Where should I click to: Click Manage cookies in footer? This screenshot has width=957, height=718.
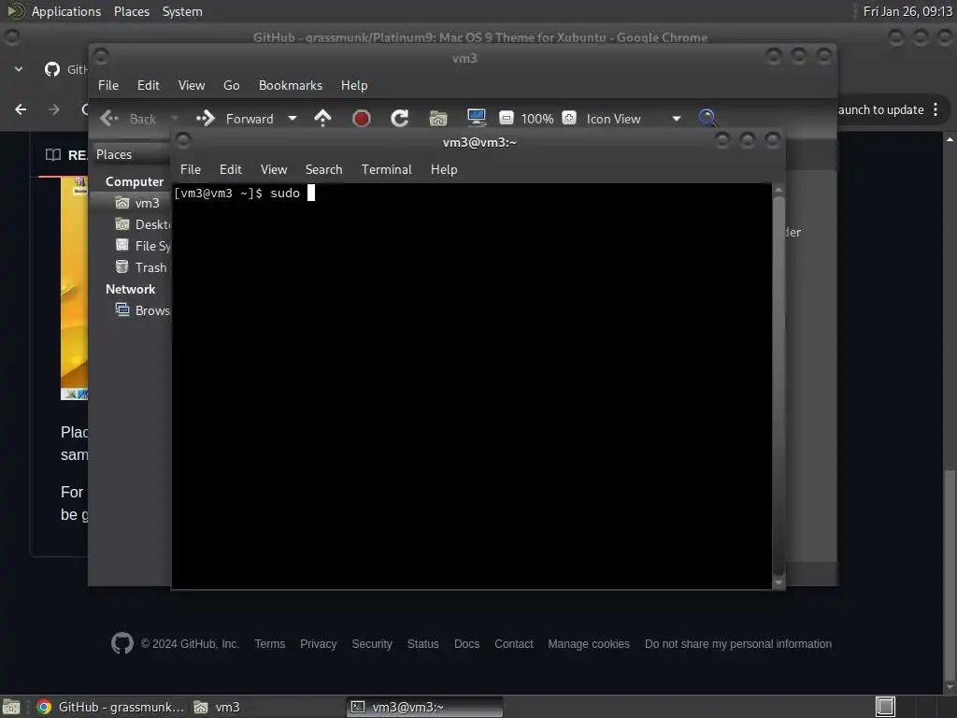(589, 644)
